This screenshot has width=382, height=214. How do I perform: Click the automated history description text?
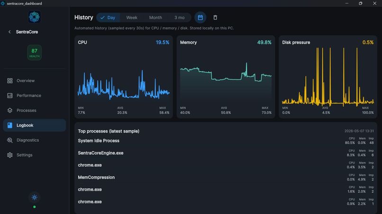[x=154, y=28]
